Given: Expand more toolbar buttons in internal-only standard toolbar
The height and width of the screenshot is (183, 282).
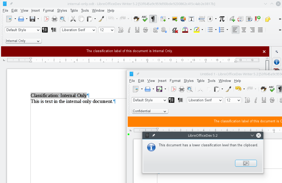Looking at the screenshot, I should [x=280, y=19].
